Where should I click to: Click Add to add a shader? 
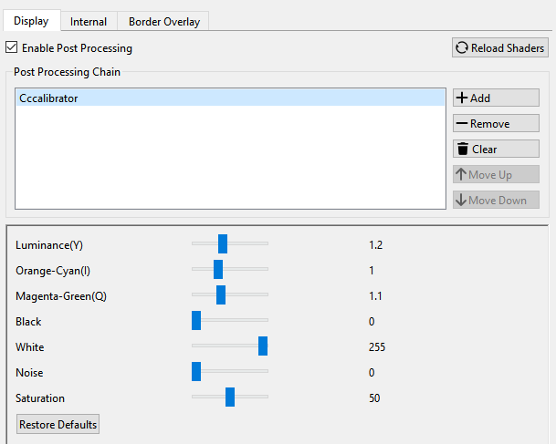pos(496,98)
